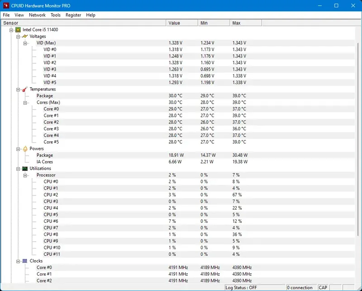This screenshot has width=362, height=291.
Task: Click the 67 % max value for CPU #2
Action: click(x=237, y=195)
